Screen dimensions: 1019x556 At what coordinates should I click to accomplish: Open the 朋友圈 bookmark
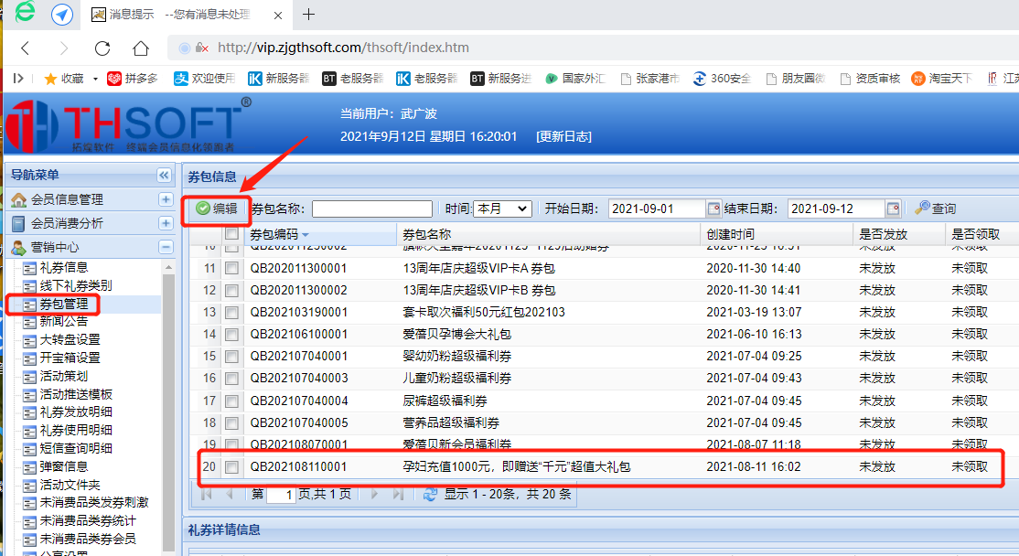coord(796,79)
